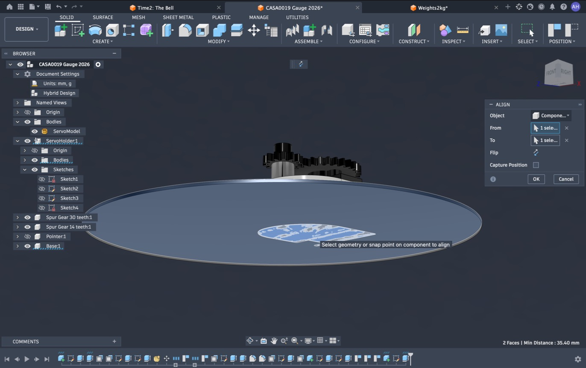Screen dimensions: 586x368
Task: Click the timeline Play button
Action: click(26, 359)
